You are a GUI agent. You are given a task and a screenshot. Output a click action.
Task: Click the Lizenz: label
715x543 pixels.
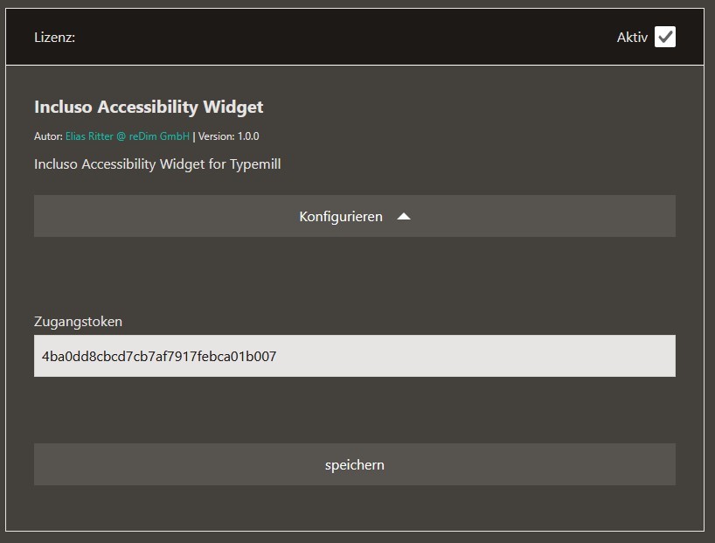pos(54,38)
